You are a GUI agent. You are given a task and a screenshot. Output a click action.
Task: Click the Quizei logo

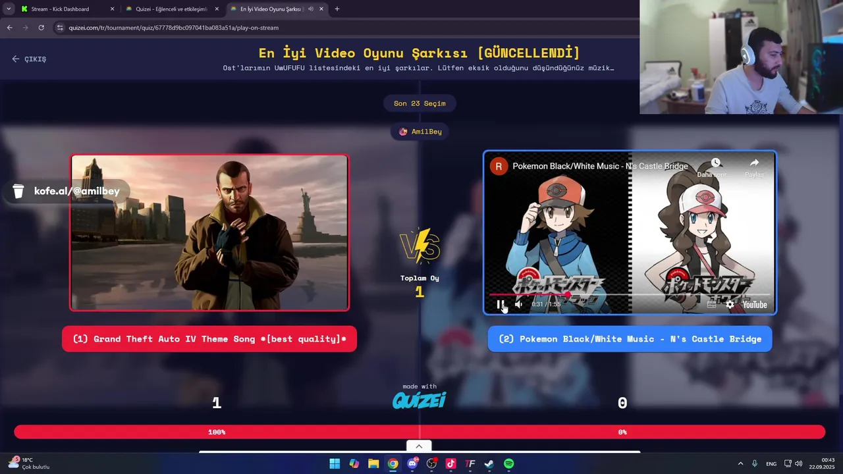coord(420,400)
